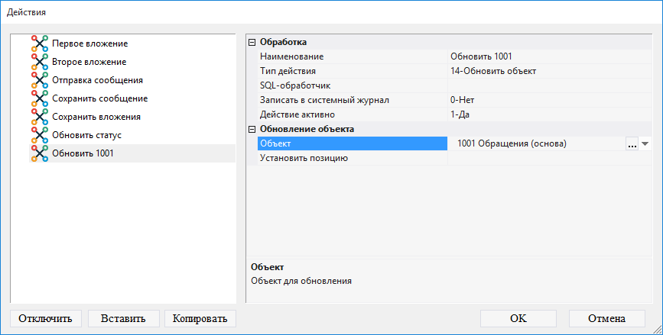Click the icon beside Обновить статус
This screenshot has width=663, height=335.
pyautogui.click(x=40, y=135)
